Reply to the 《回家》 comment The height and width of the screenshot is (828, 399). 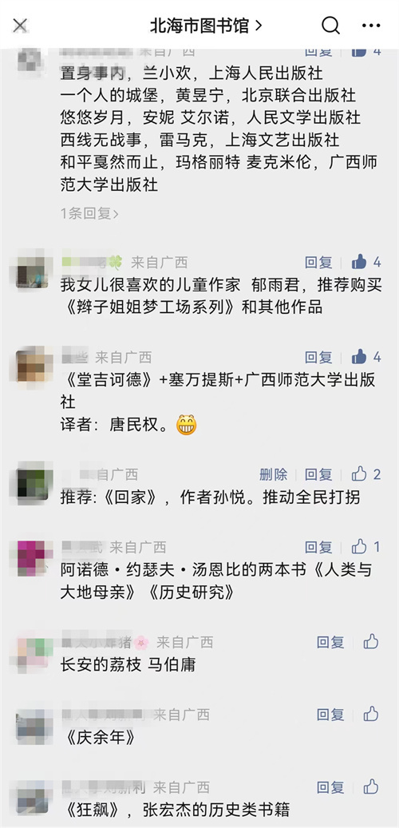pyautogui.click(x=318, y=474)
